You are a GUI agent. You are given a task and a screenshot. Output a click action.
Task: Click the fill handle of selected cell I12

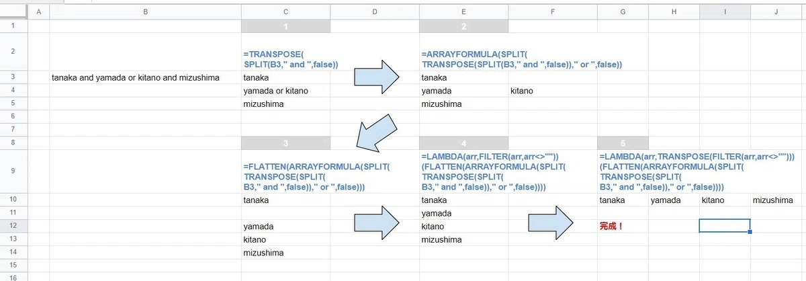(x=750, y=233)
